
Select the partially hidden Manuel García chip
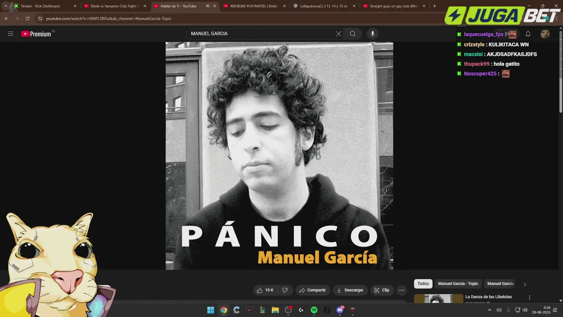point(501,284)
